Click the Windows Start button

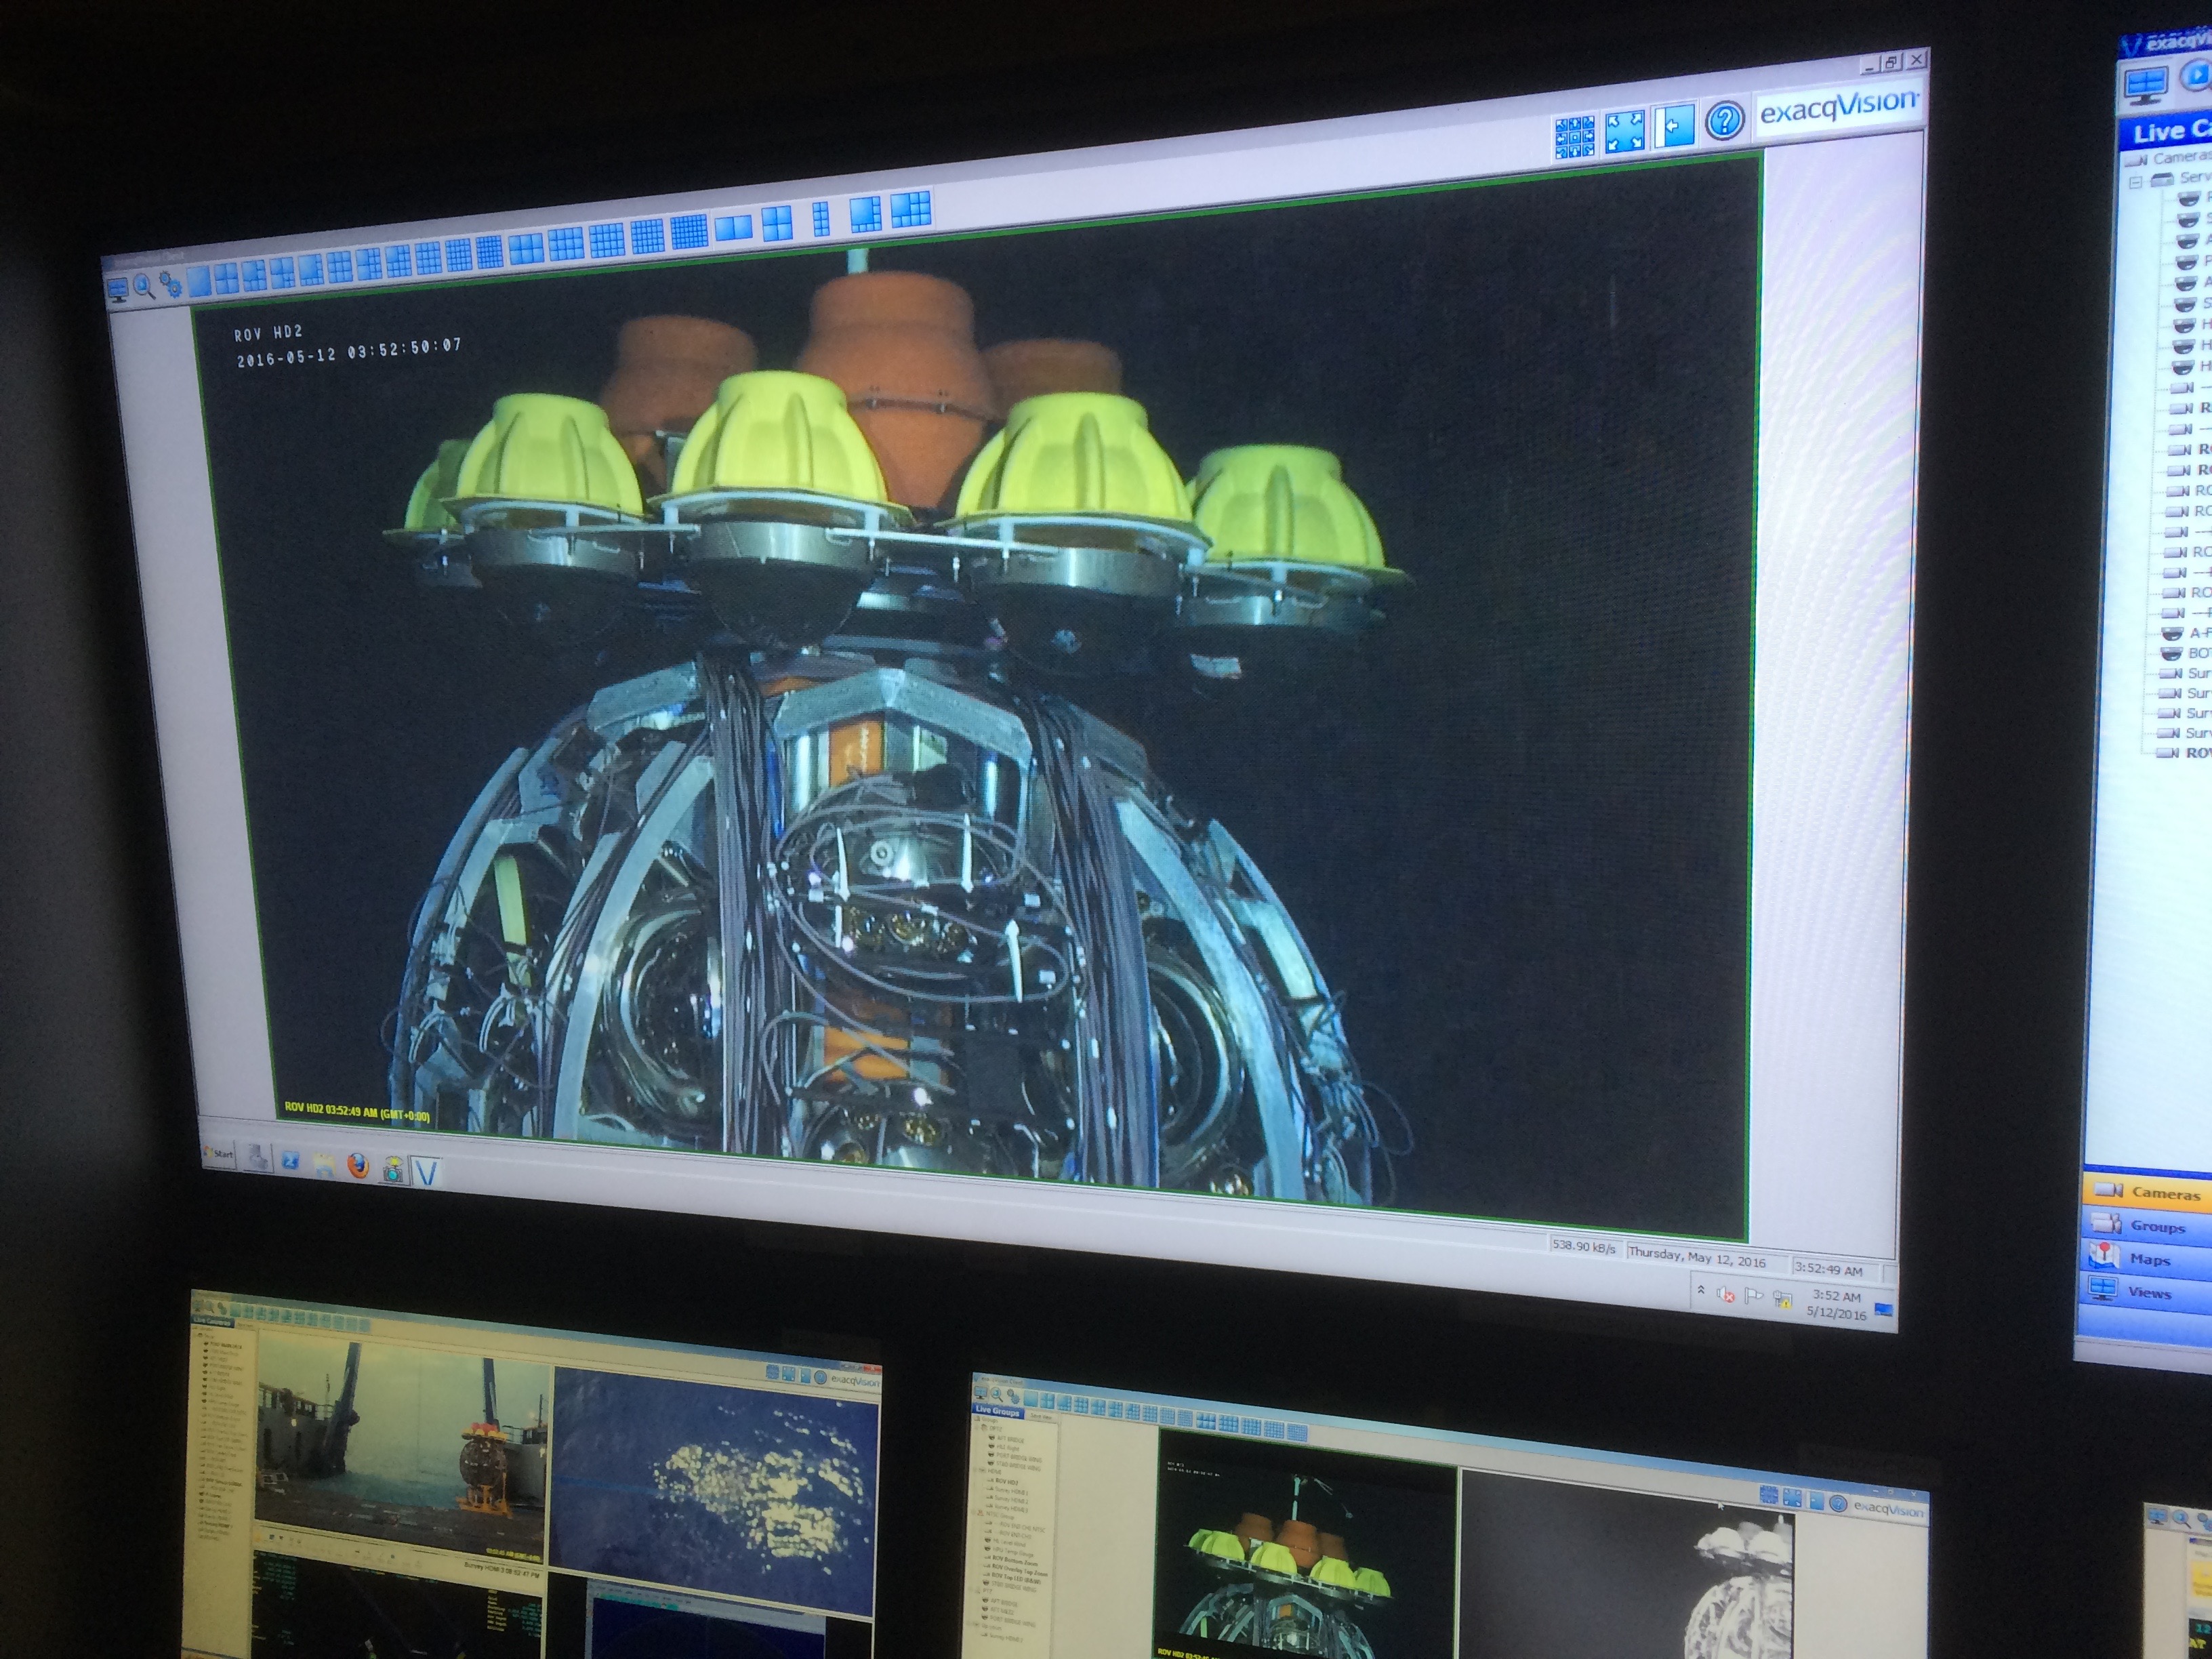pos(218,1153)
